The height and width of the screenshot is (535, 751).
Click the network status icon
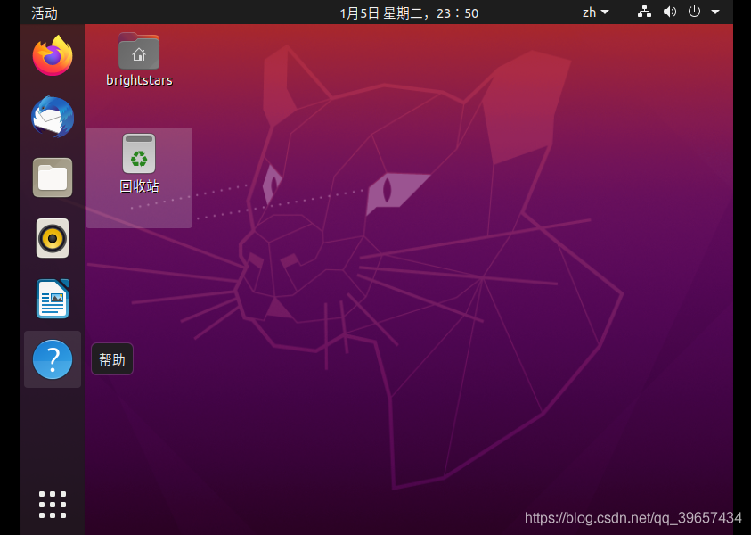click(x=644, y=12)
